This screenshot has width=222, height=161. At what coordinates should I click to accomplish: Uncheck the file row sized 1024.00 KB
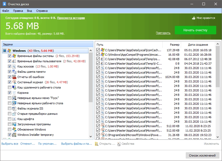click(98, 77)
